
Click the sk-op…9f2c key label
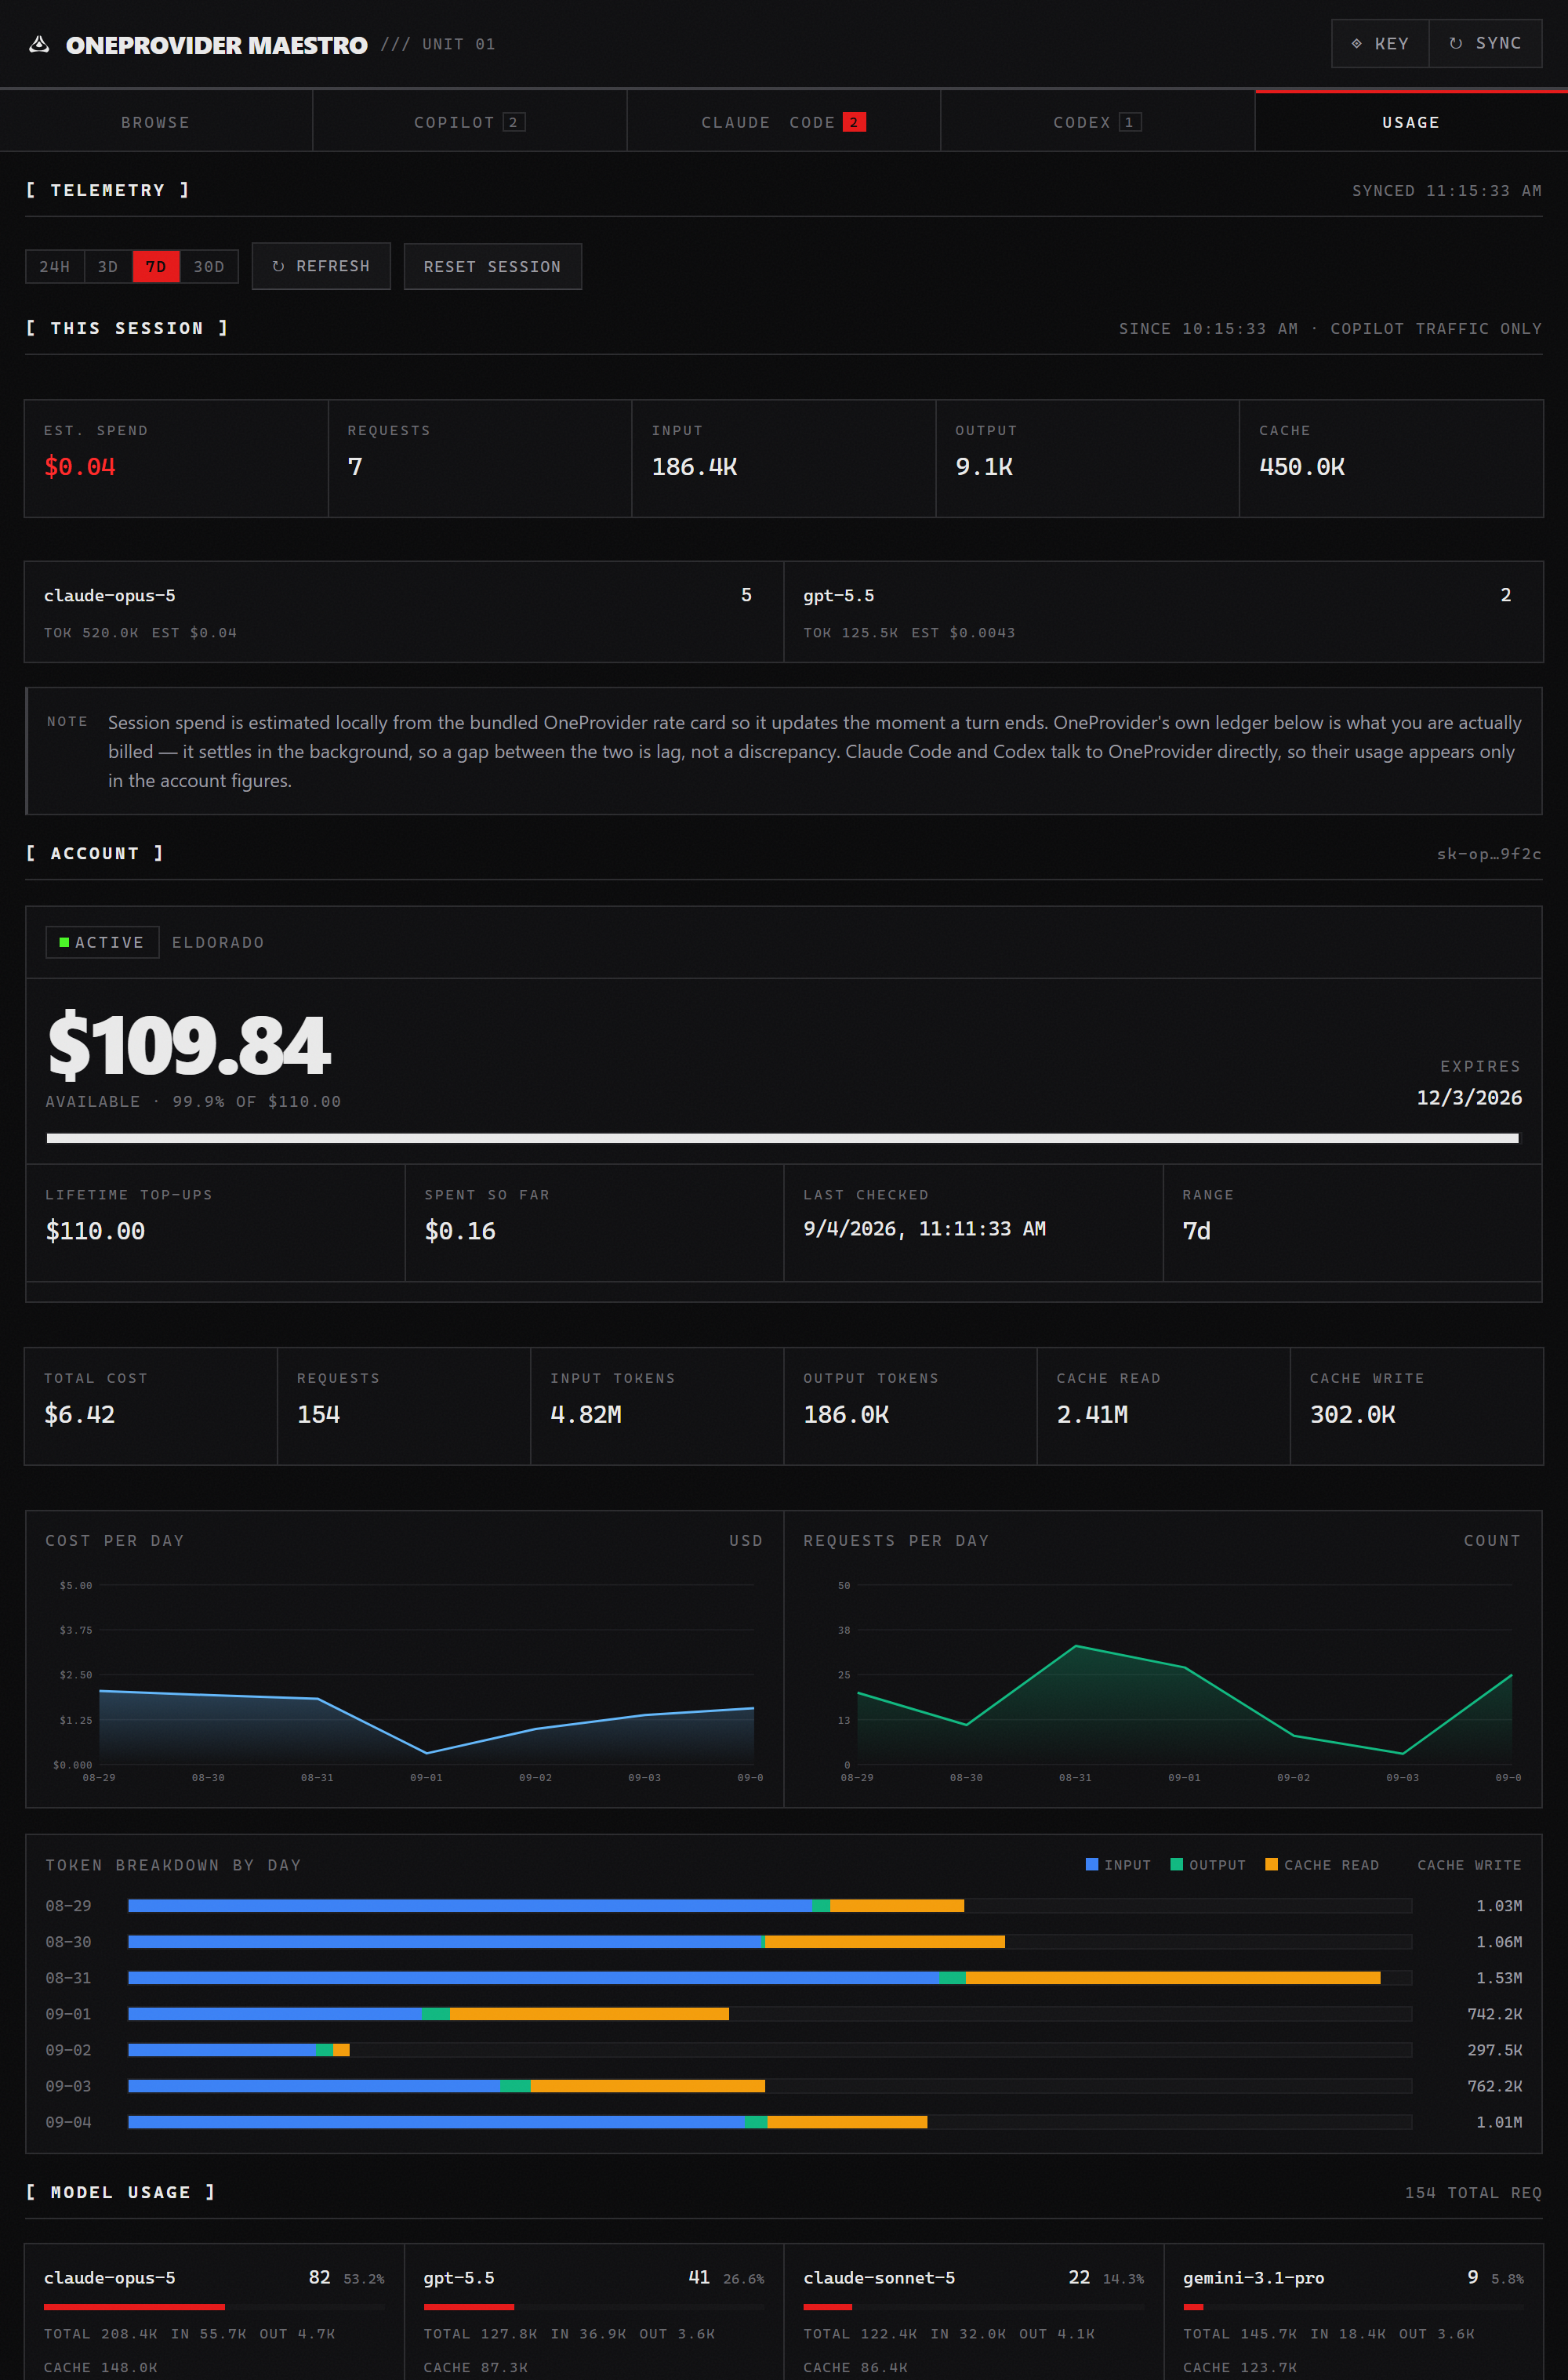[1489, 853]
